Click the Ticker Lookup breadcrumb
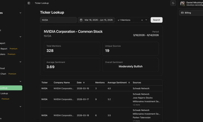The image size is (203, 122). (42, 3)
